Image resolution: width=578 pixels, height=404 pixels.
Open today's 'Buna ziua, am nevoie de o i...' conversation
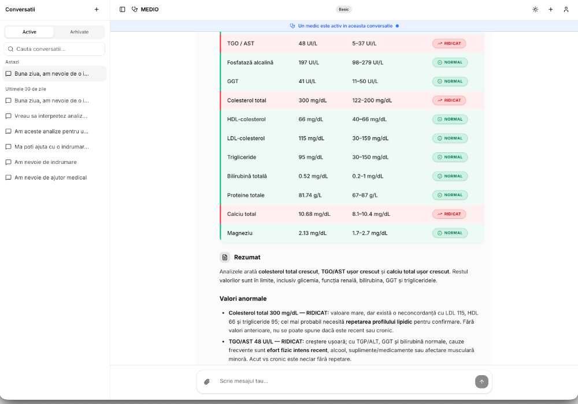pyautogui.click(x=54, y=74)
